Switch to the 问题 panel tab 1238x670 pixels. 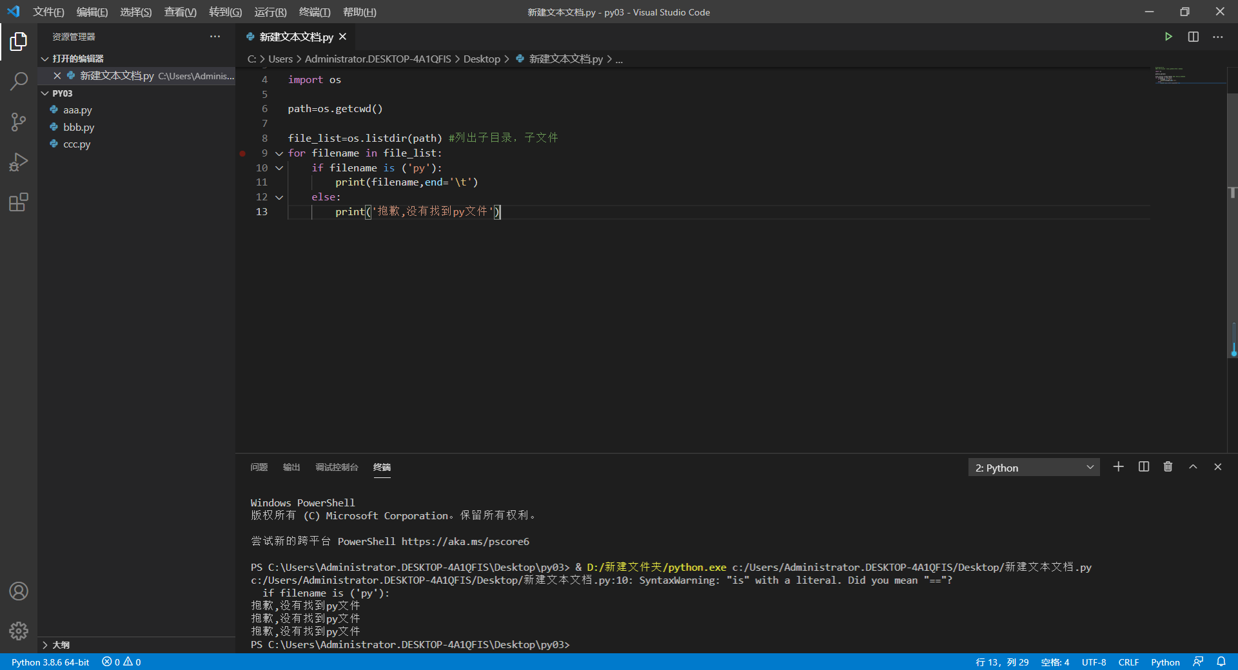(x=259, y=467)
